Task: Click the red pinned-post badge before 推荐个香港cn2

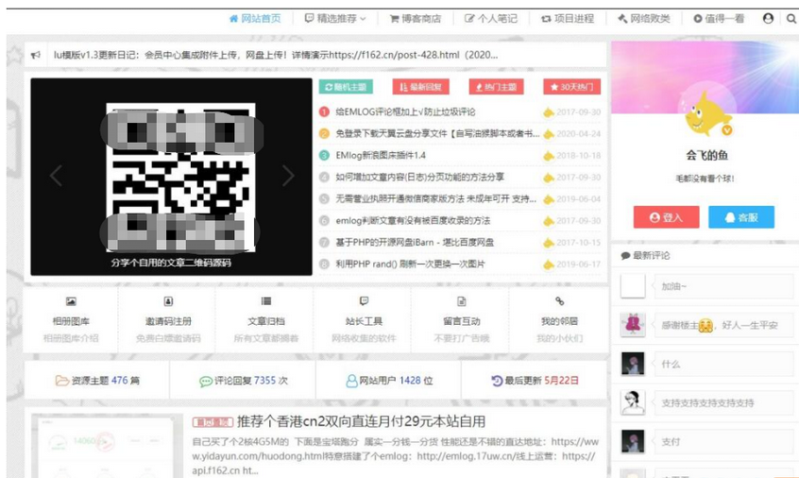Action: tap(212, 422)
